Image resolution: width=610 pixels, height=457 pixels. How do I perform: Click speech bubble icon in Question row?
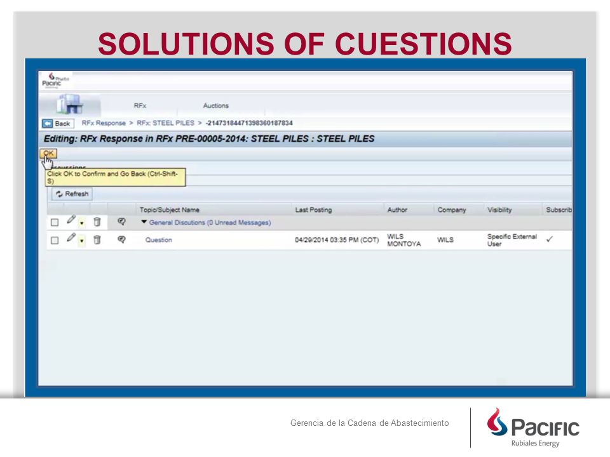(x=121, y=240)
